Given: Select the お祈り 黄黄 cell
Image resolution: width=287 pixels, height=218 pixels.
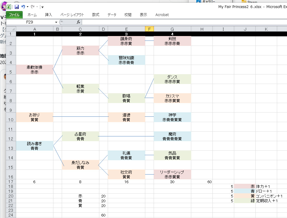Looking at the screenshot, I should tap(35, 117).
